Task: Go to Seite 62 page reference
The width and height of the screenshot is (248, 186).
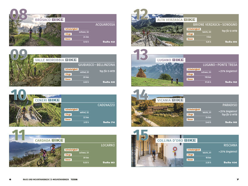Action: coord(109,42)
